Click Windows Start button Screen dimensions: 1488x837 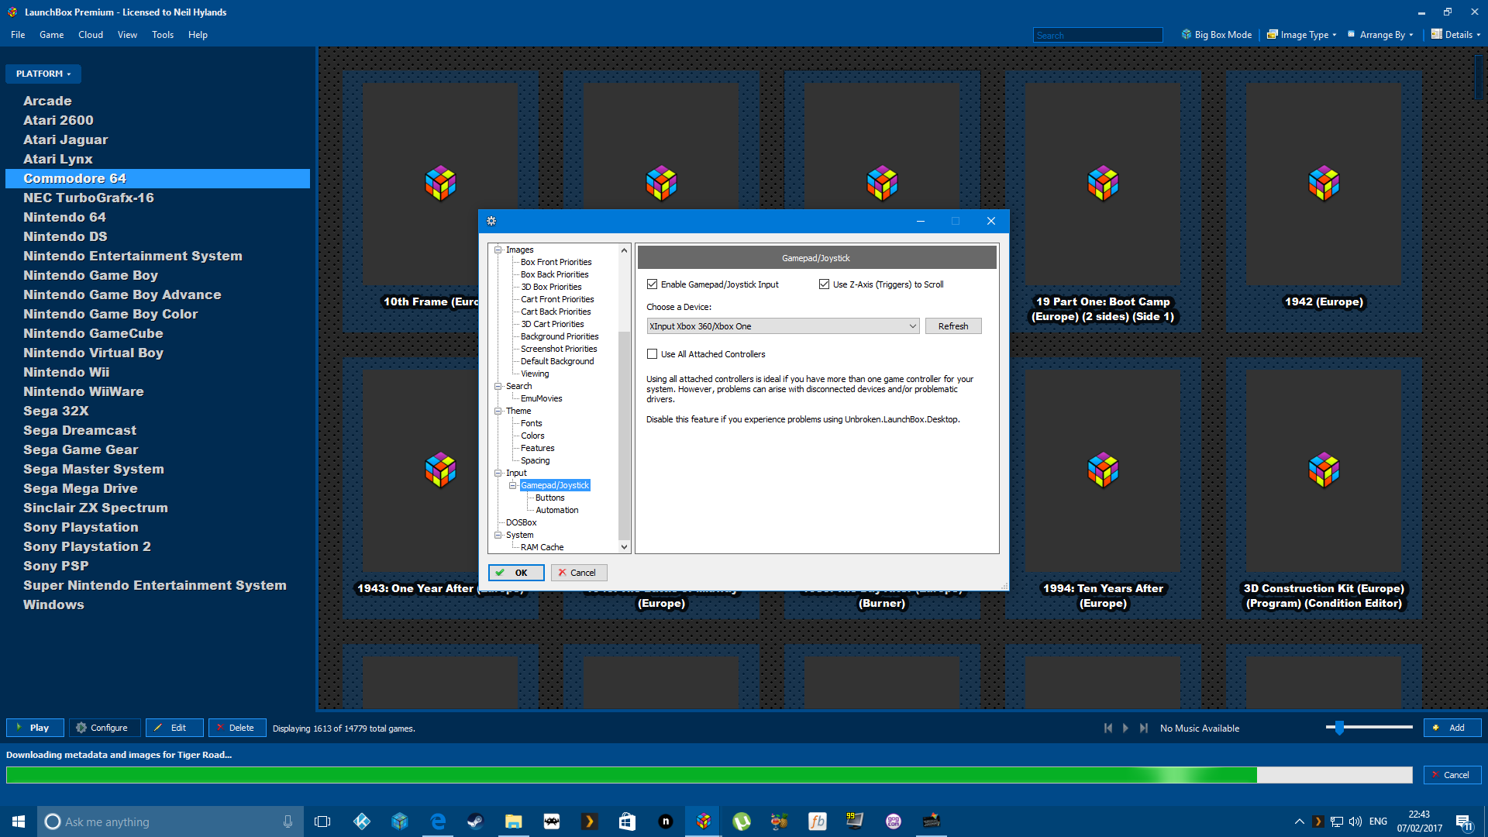tap(19, 821)
